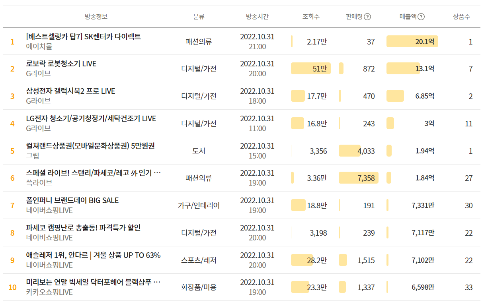Viewport: 484px width, 306px height.
Task: Click the 매출액 column header text
Action: [x=408, y=17]
